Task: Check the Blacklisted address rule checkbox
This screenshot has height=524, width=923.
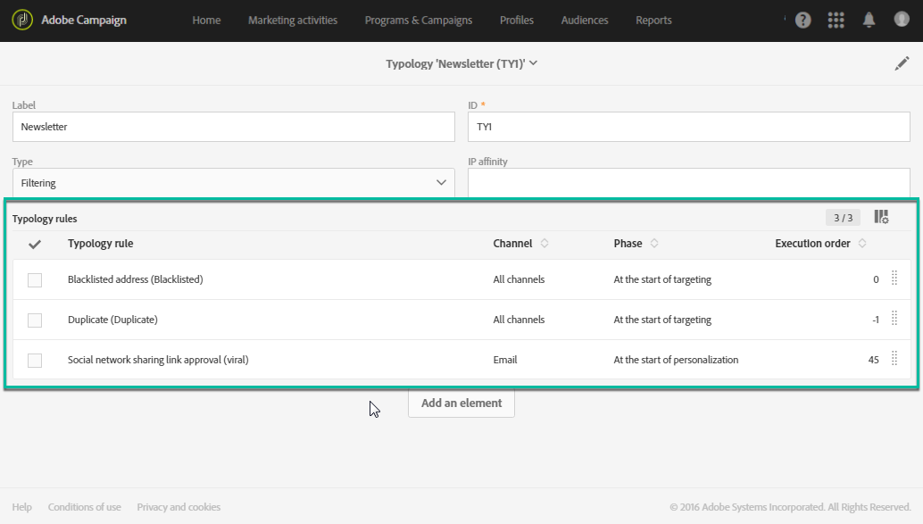Action: point(35,280)
